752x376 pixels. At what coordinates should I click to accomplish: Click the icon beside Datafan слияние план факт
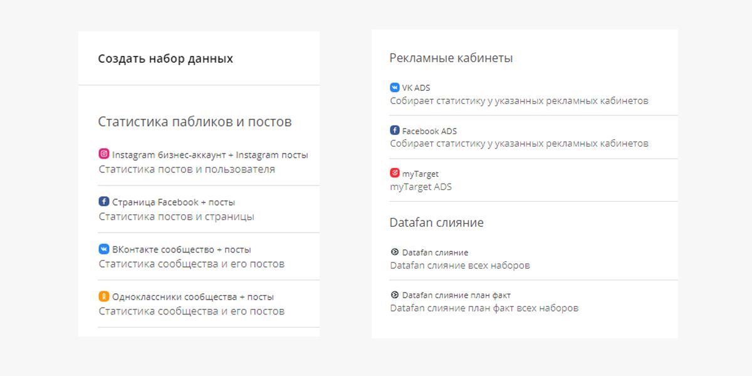[x=395, y=295]
